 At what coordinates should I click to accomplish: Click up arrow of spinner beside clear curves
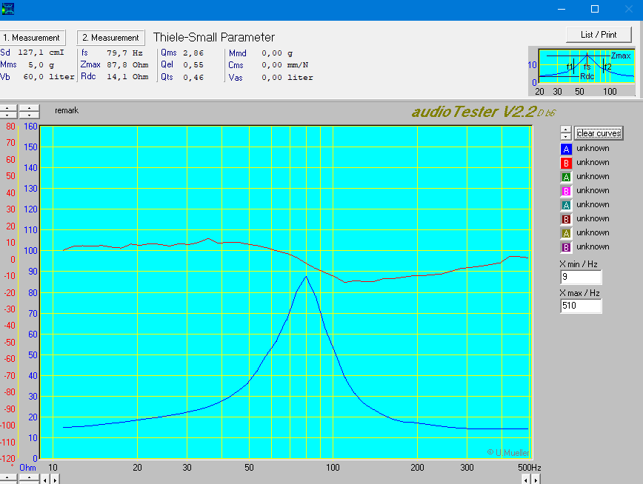pos(565,130)
